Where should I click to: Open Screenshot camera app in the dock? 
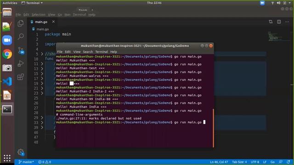pos(7,68)
